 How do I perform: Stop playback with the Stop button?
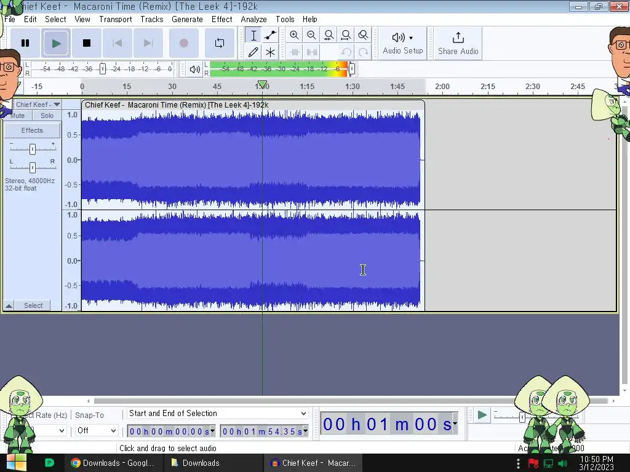click(86, 43)
